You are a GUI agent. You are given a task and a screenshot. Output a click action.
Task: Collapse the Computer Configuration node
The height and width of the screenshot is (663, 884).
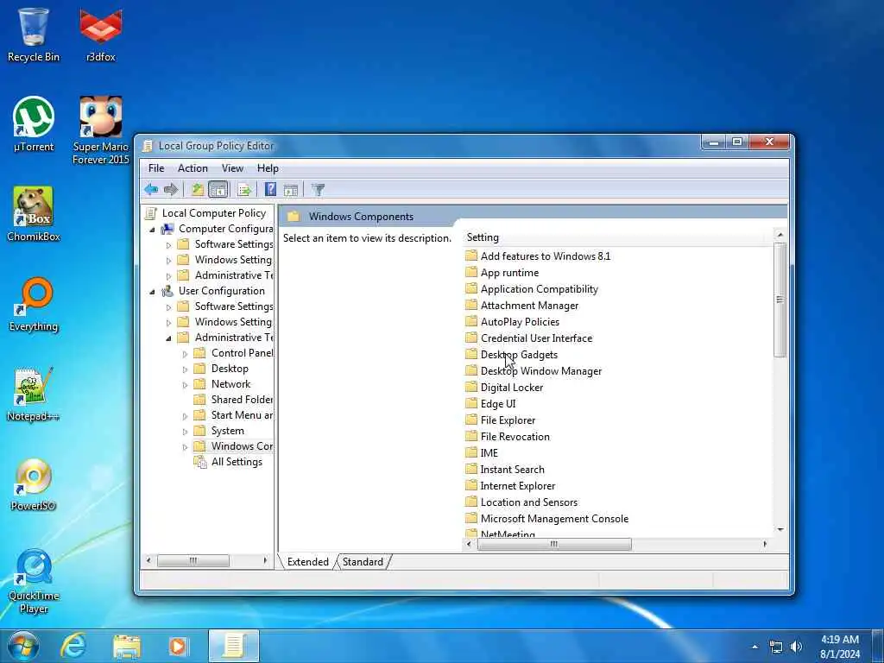(152, 230)
